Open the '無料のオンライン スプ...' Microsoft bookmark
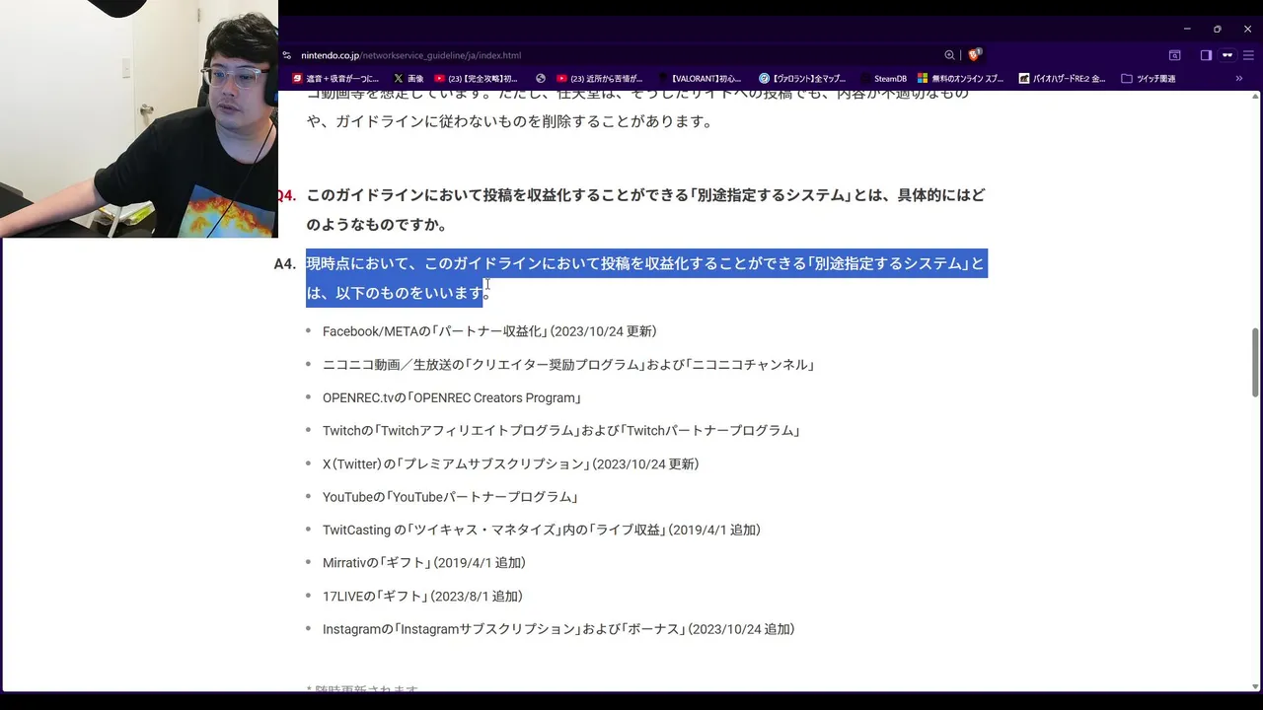Screen dimensions: 1263x710 pyautogui.click(x=961, y=78)
